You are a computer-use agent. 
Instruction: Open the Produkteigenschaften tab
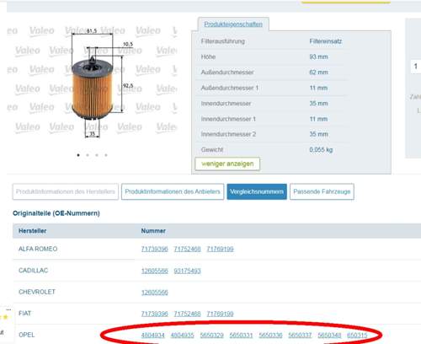[233, 24]
